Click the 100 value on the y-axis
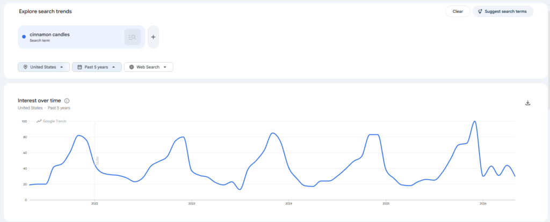This screenshot has height=222, width=550. 24,122
